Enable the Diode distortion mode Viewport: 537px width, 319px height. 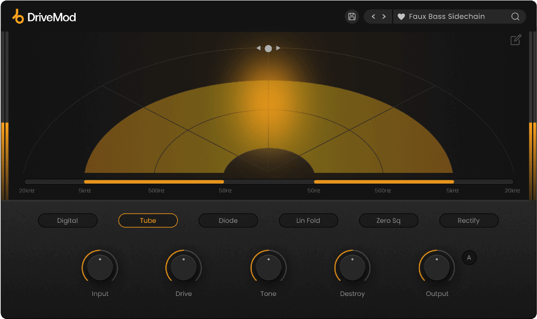coord(228,220)
